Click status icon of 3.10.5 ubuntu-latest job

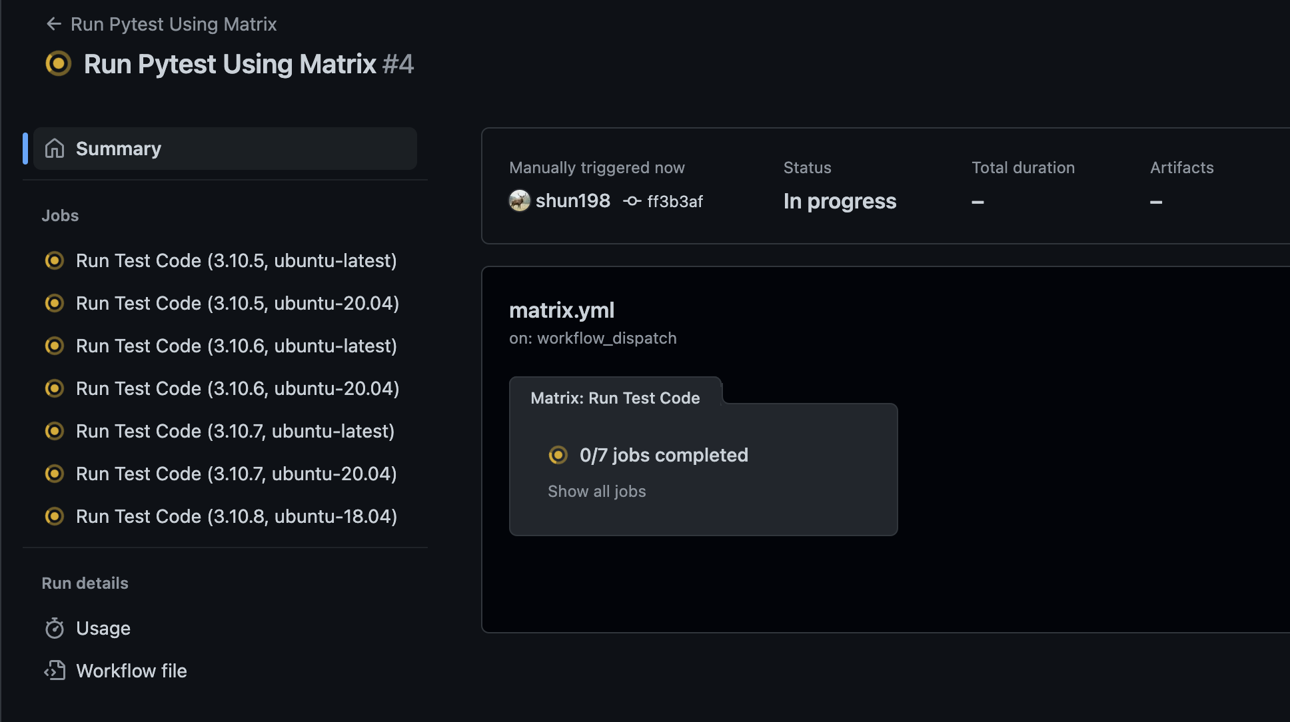(55, 260)
